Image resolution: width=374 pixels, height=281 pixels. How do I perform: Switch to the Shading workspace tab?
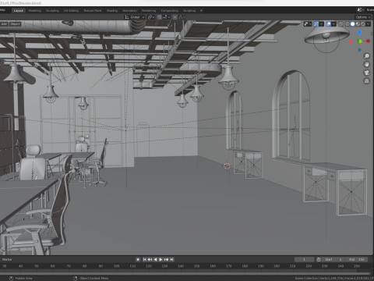click(112, 11)
